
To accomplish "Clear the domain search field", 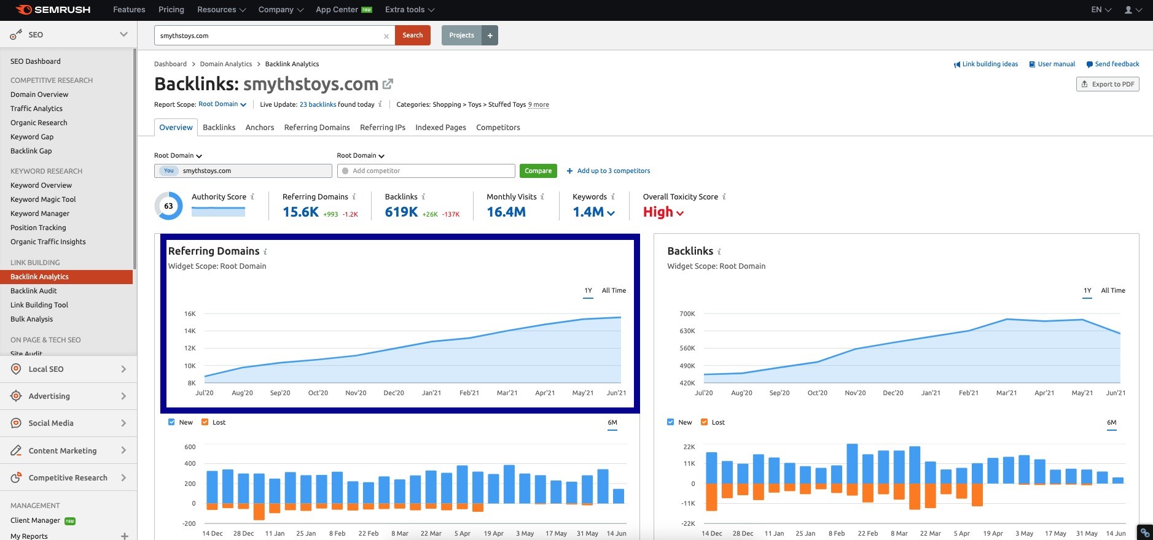I will click(x=386, y=36).
